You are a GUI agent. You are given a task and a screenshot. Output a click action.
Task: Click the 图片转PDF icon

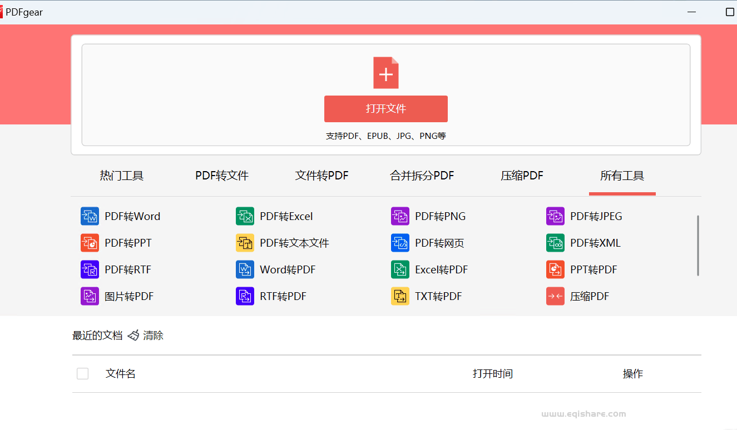click(90, 296)
